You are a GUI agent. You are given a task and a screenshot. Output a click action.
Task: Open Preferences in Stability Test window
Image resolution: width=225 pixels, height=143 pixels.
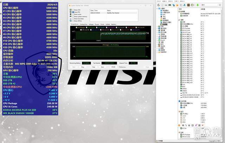[x=122, y=67]
